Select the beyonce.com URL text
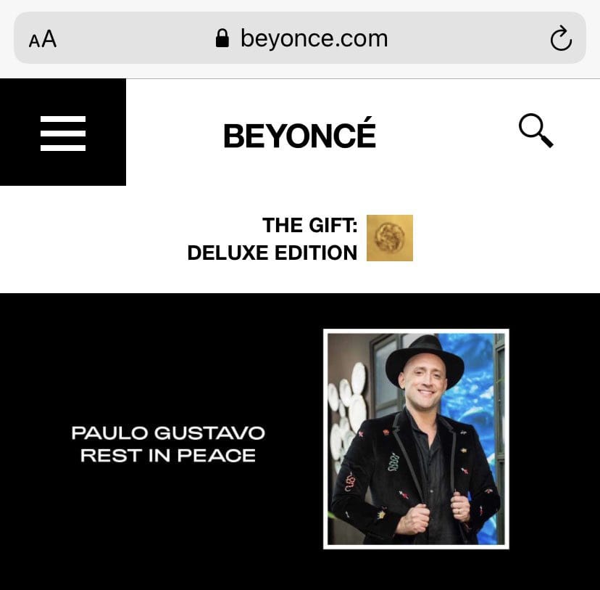 click(314, 38)
